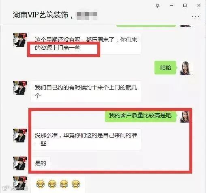The width and height of the screenshot is (206, 193).
Task: Click avatar beside the 是的 message
Action: [x=20, y=163]
